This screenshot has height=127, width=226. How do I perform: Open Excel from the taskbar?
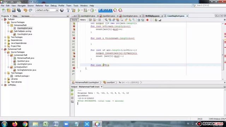[x=46, y=124]
